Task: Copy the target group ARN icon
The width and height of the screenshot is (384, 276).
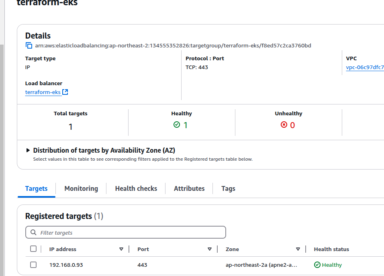Action: [29, 46]
